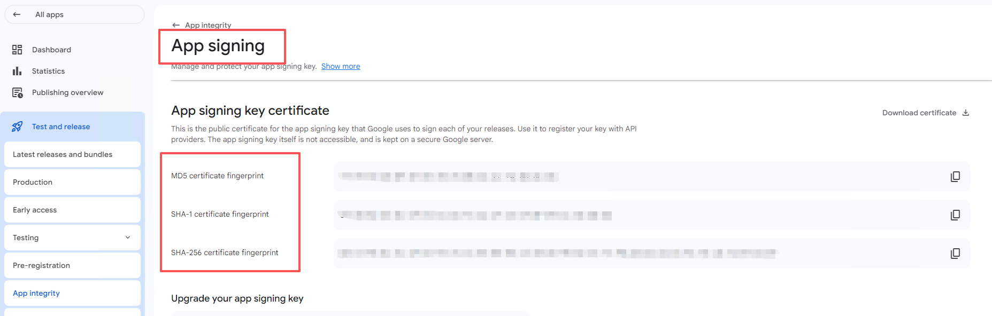The width and height of the screenshot is (992, 316).
Task: Open Latest releases and bundles
Action: pyautogui.click(x=63, y=154)
